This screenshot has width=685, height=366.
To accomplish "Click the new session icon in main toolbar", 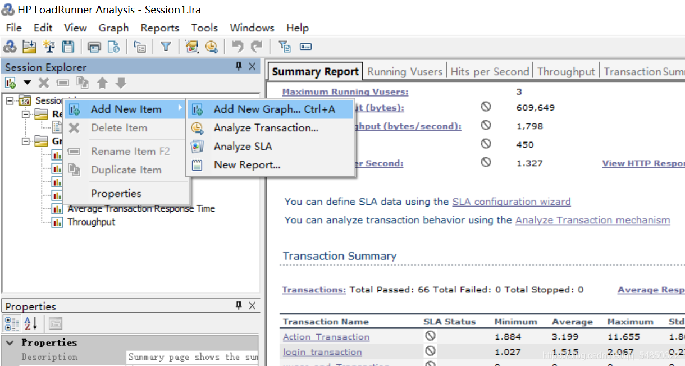I will click(10, 47).
